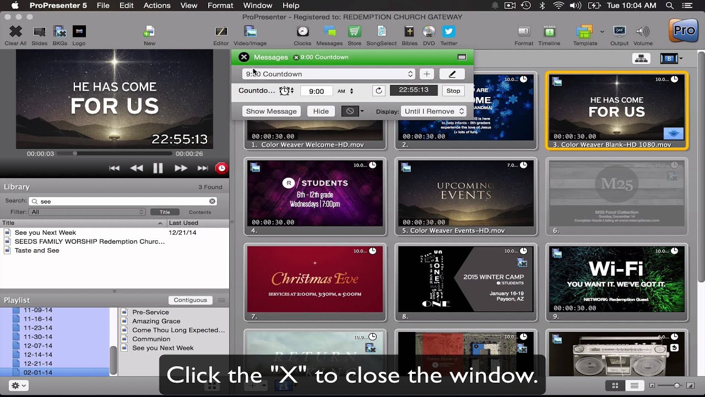This screenshot has height=397, width=705.
Task: Open the gear settings dropdown at bottom left
Action: tap(18, 385)
